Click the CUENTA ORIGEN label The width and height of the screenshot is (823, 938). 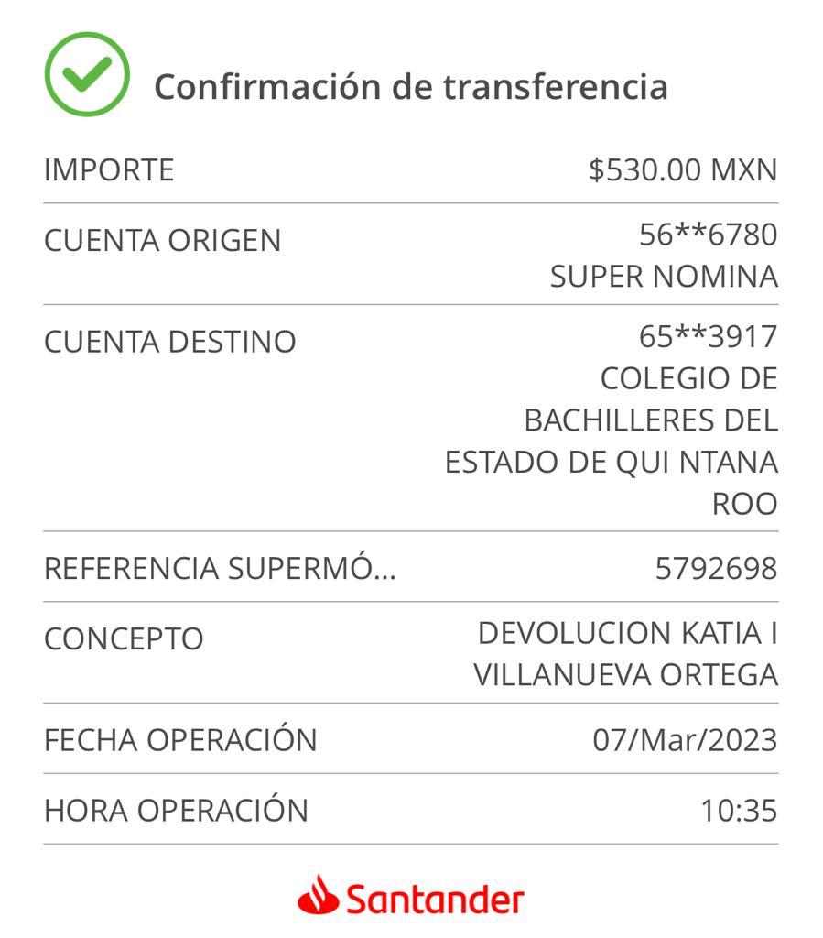(163, 241)
